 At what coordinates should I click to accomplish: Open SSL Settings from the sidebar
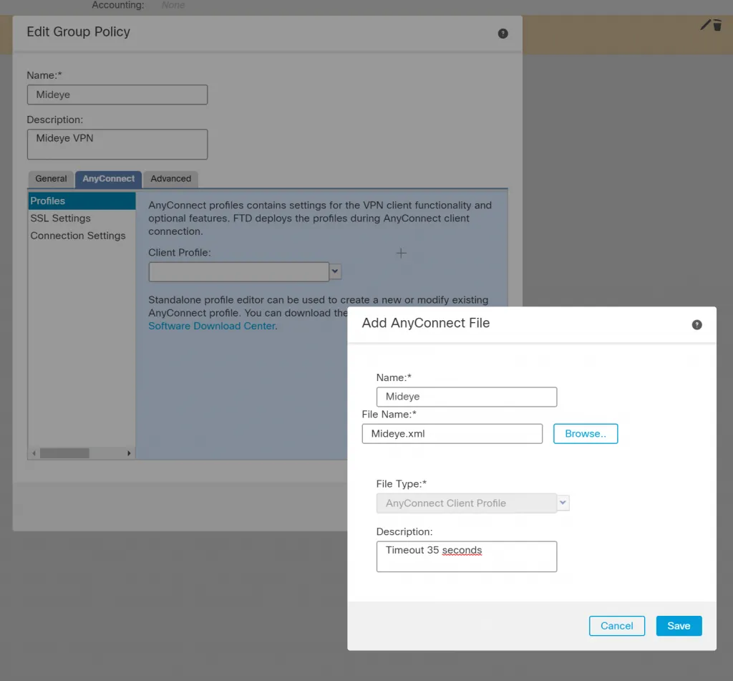(x=60, y=218)
